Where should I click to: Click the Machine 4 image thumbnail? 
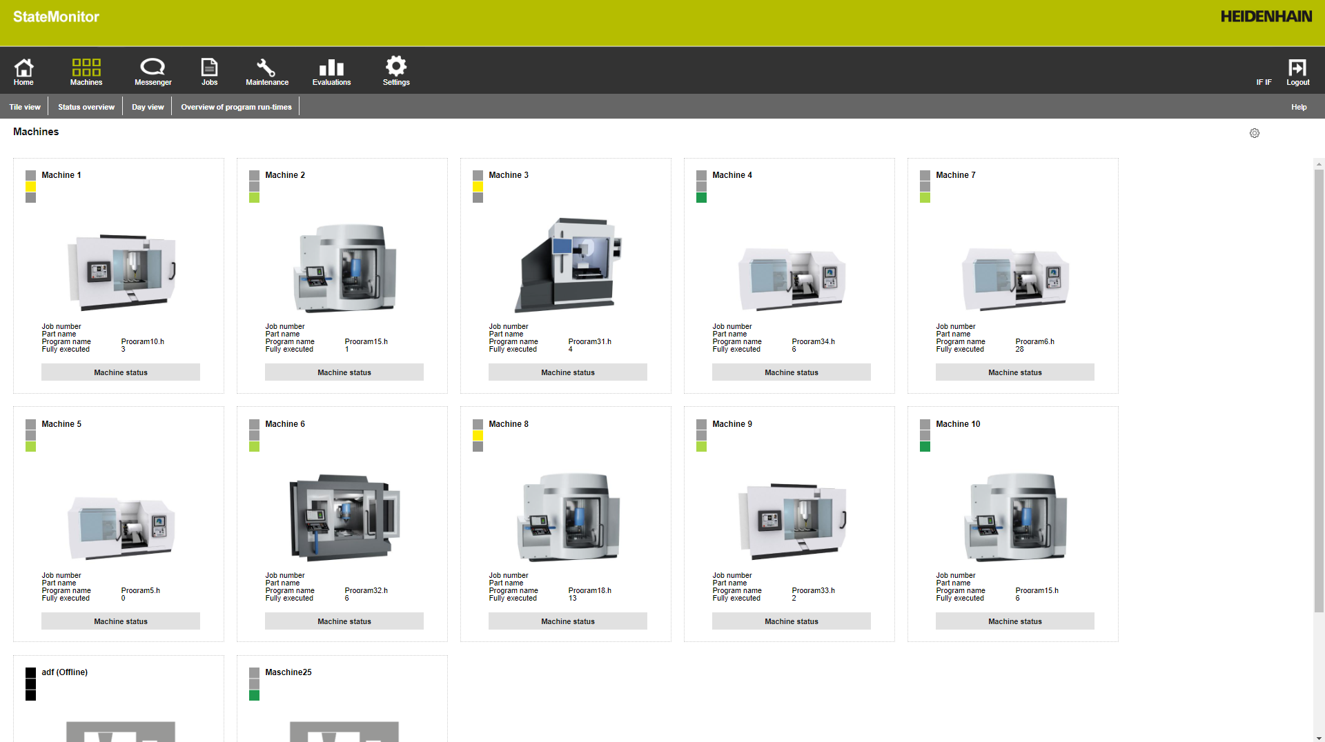tap(792, 279)
